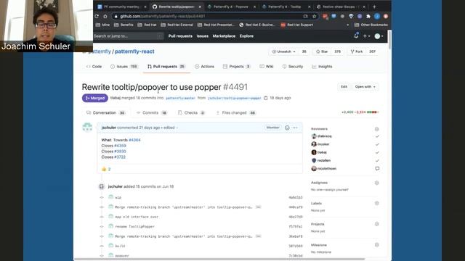Open the repository Actions tab

204,67
